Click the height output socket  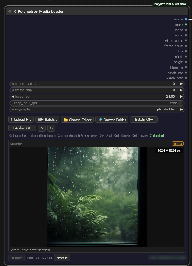[186, 62]
